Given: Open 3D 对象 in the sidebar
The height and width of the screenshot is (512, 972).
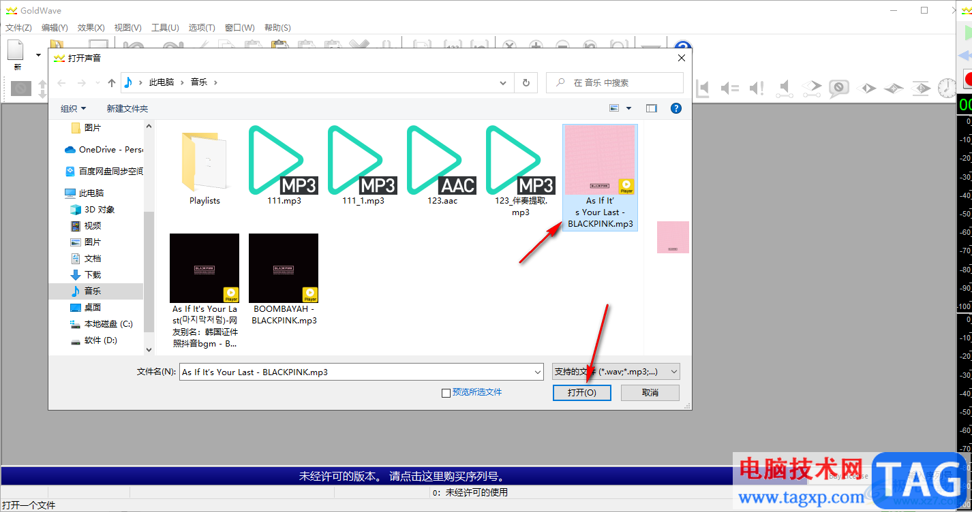Looking at the screenshot, I should [93, 210].
